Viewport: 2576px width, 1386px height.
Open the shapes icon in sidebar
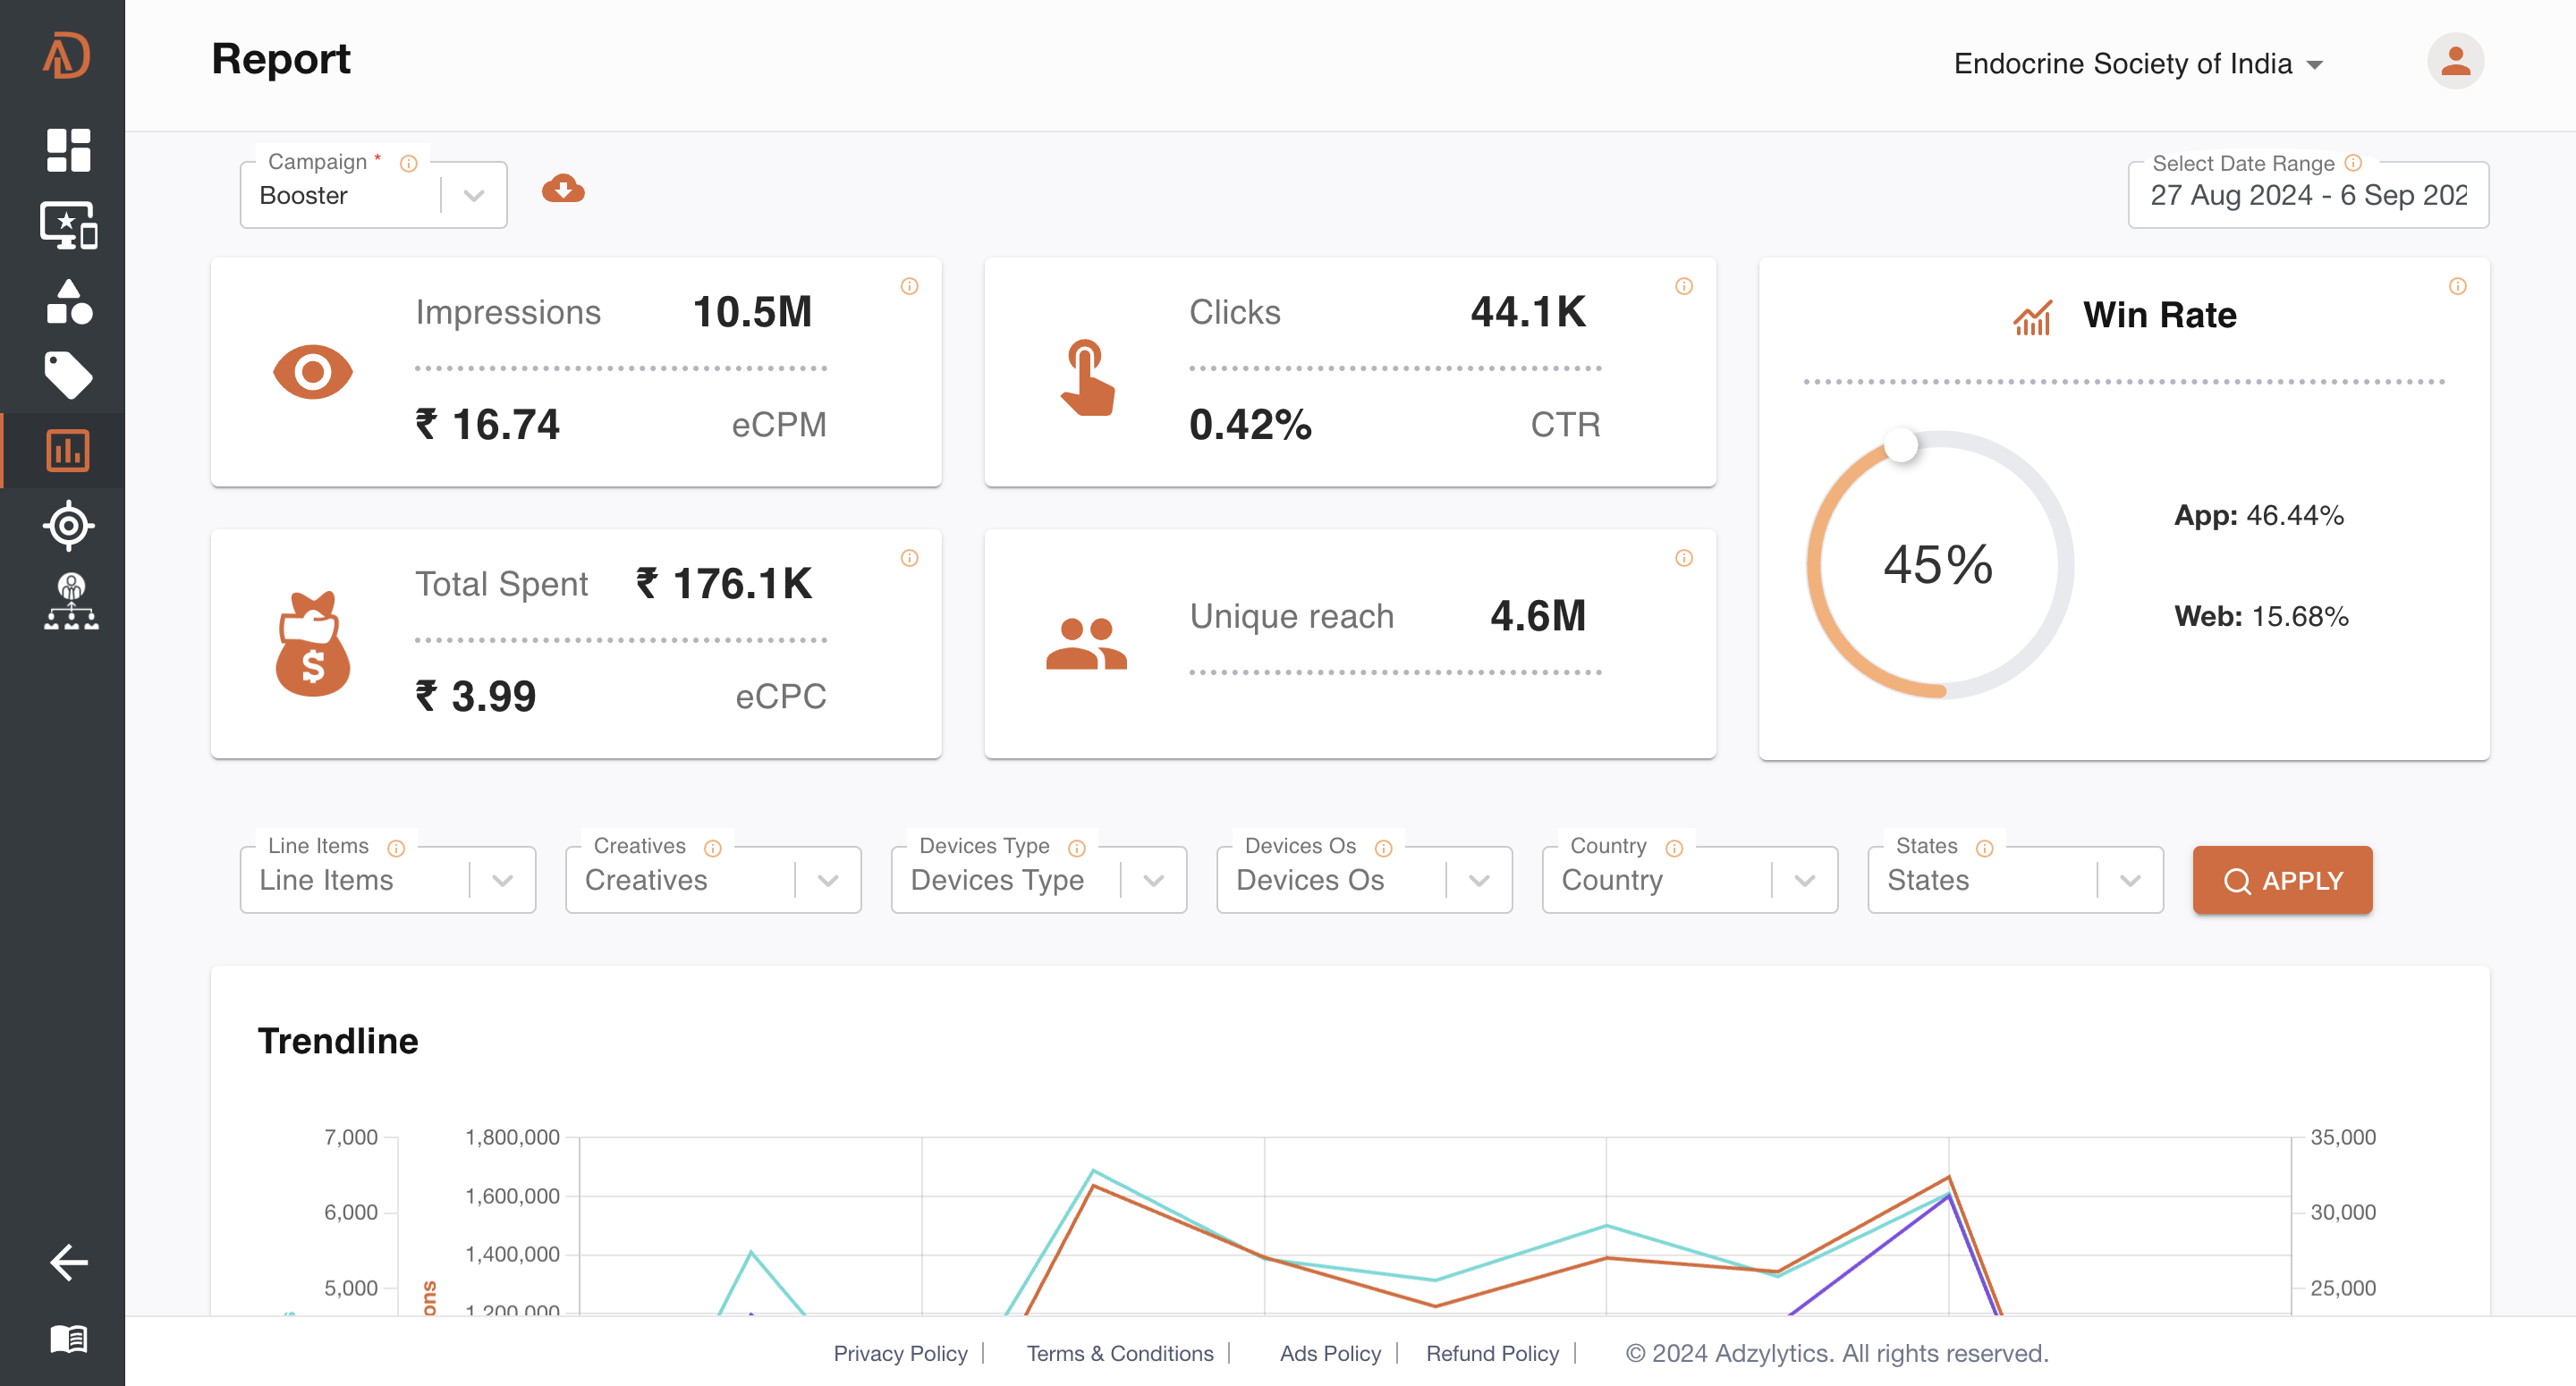point(68,301)
